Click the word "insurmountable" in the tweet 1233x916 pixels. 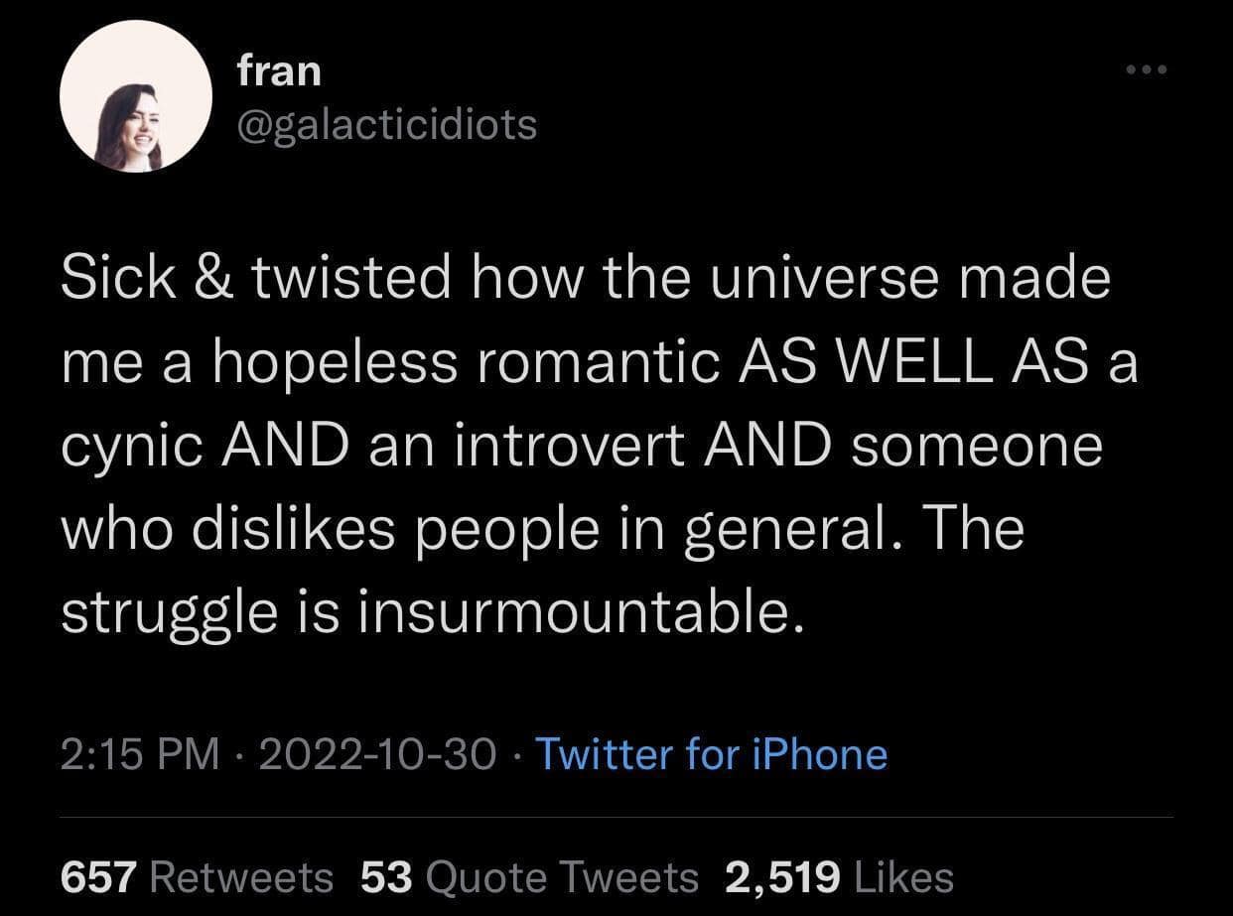573,613
